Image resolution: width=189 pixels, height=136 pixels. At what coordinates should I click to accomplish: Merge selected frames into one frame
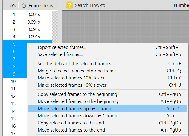coord(77,71)
